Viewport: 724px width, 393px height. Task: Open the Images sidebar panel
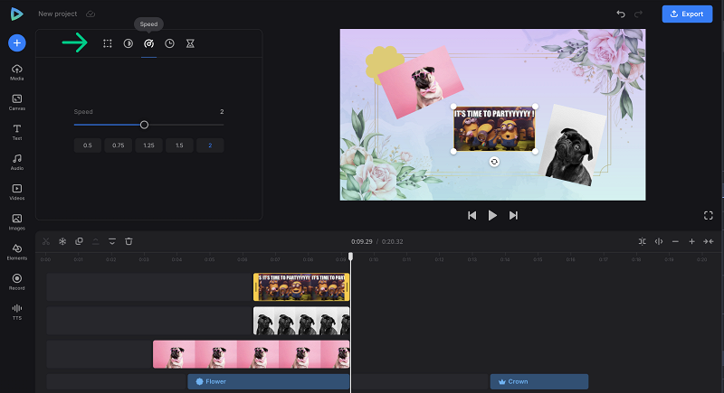click(17, 222)
